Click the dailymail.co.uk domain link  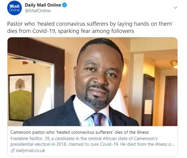tap(31, 151)
